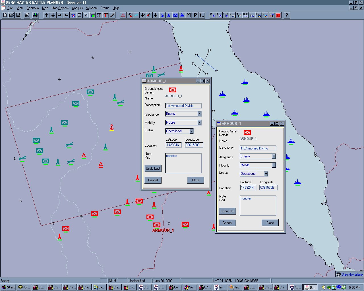Click the Save disk icon in toolbar
Screen dimensions: 364x291
(18, 15)
